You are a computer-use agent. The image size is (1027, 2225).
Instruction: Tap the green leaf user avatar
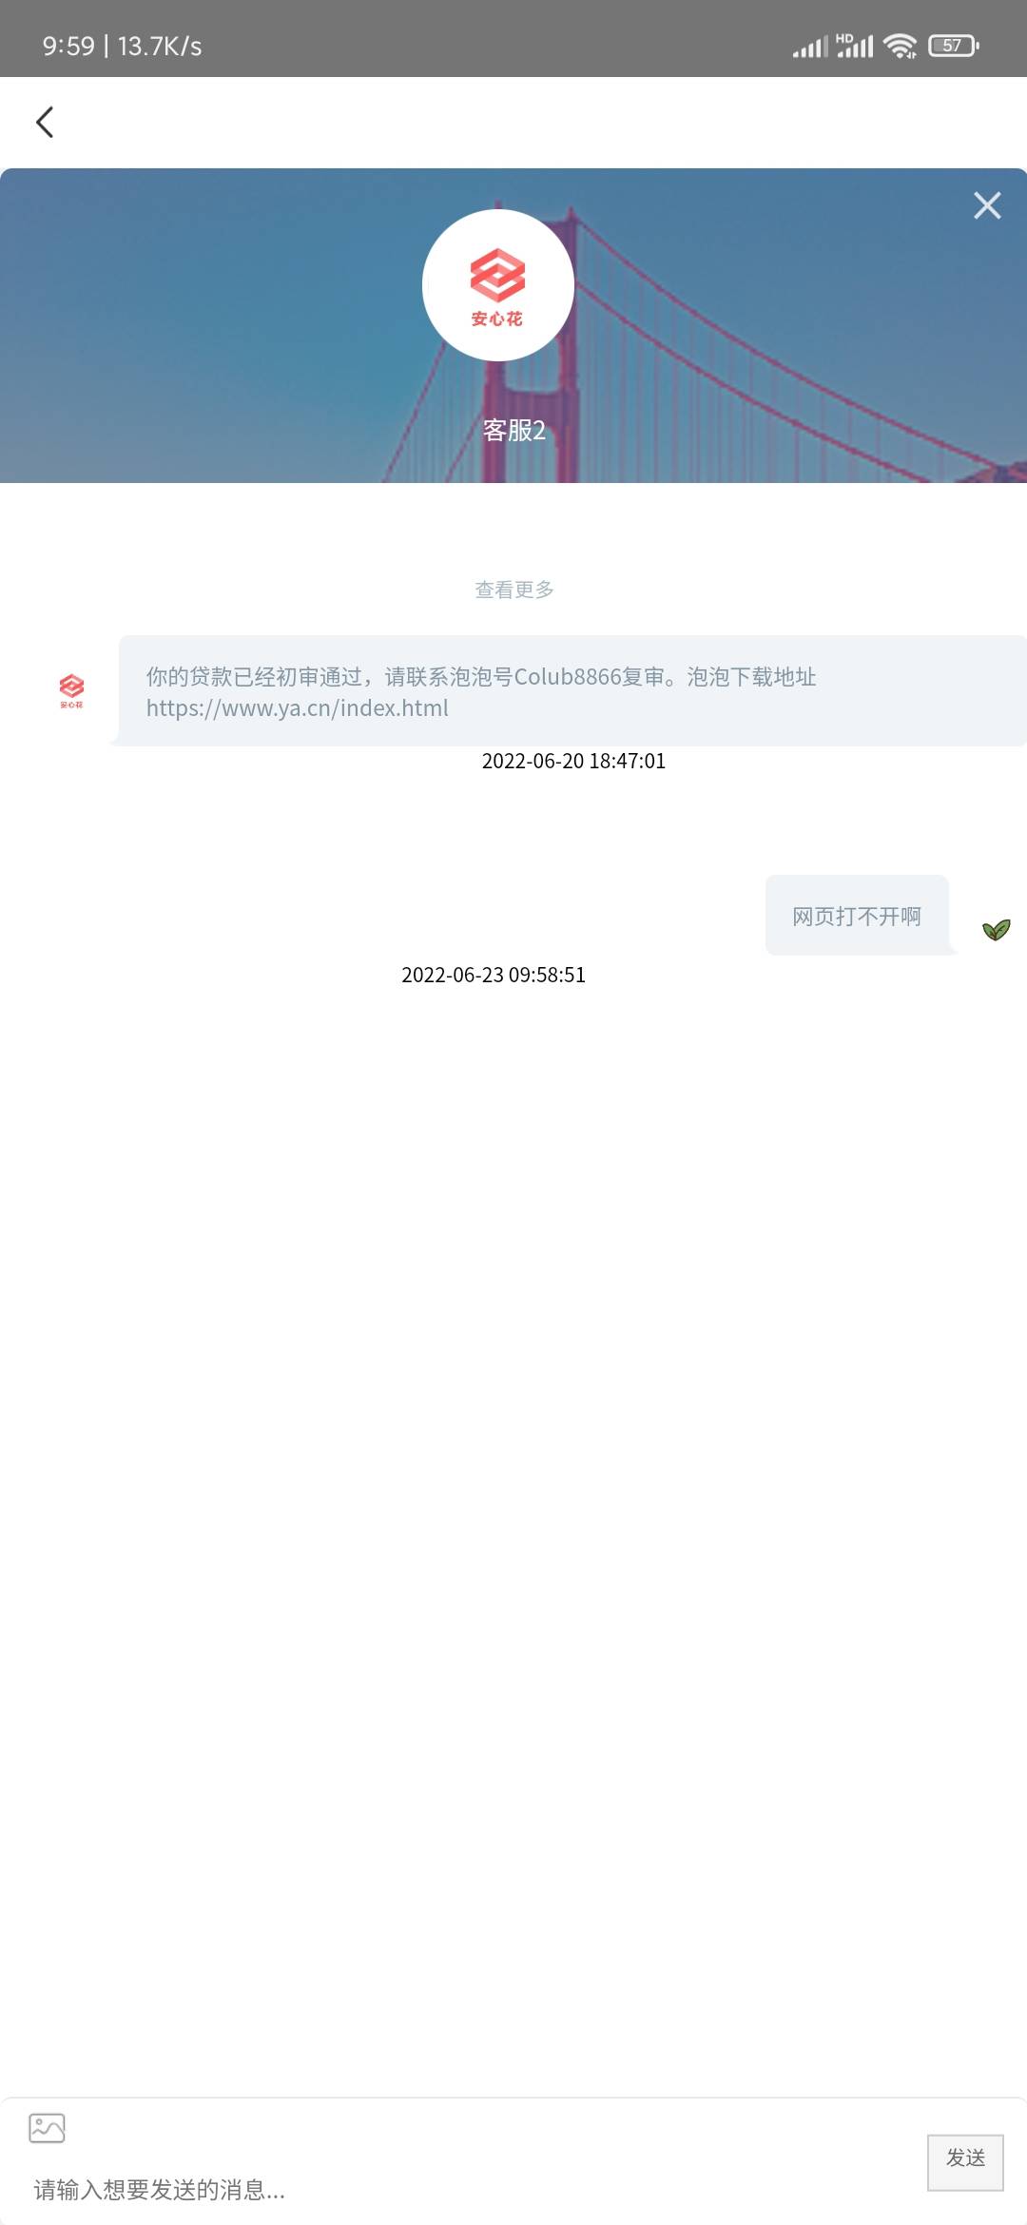click(x=996, y=929)
